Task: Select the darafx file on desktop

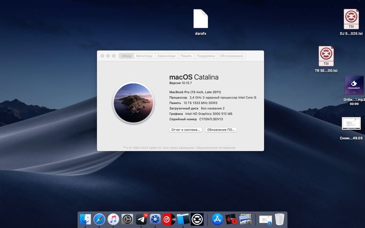Action: pyautogui.click(x=201, y=22)
